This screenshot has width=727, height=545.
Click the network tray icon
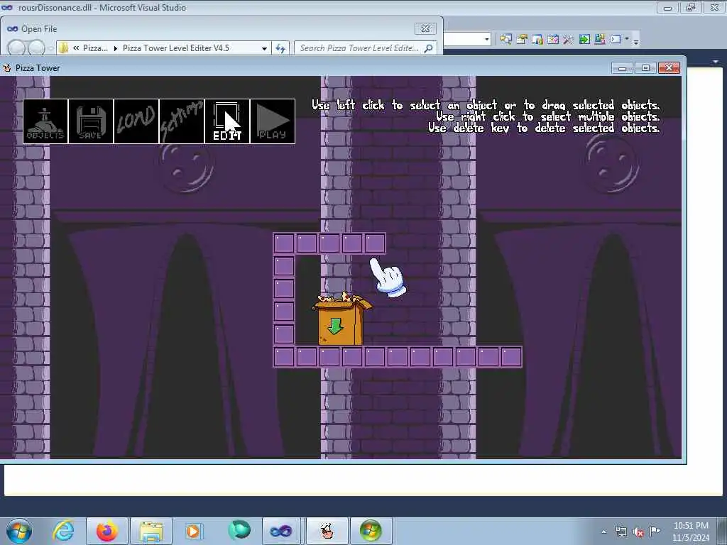[x=621, y=532]
